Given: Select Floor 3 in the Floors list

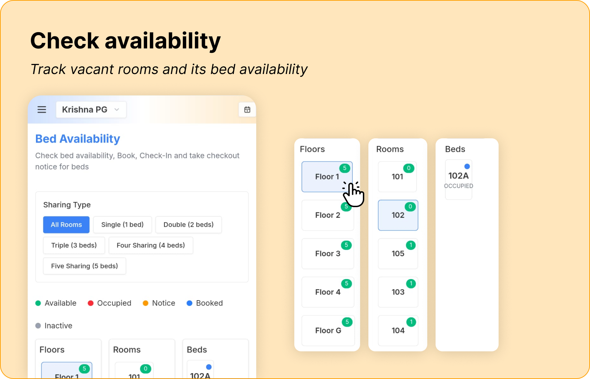Looking at the screenshot, I should click(x=328, y=253).
